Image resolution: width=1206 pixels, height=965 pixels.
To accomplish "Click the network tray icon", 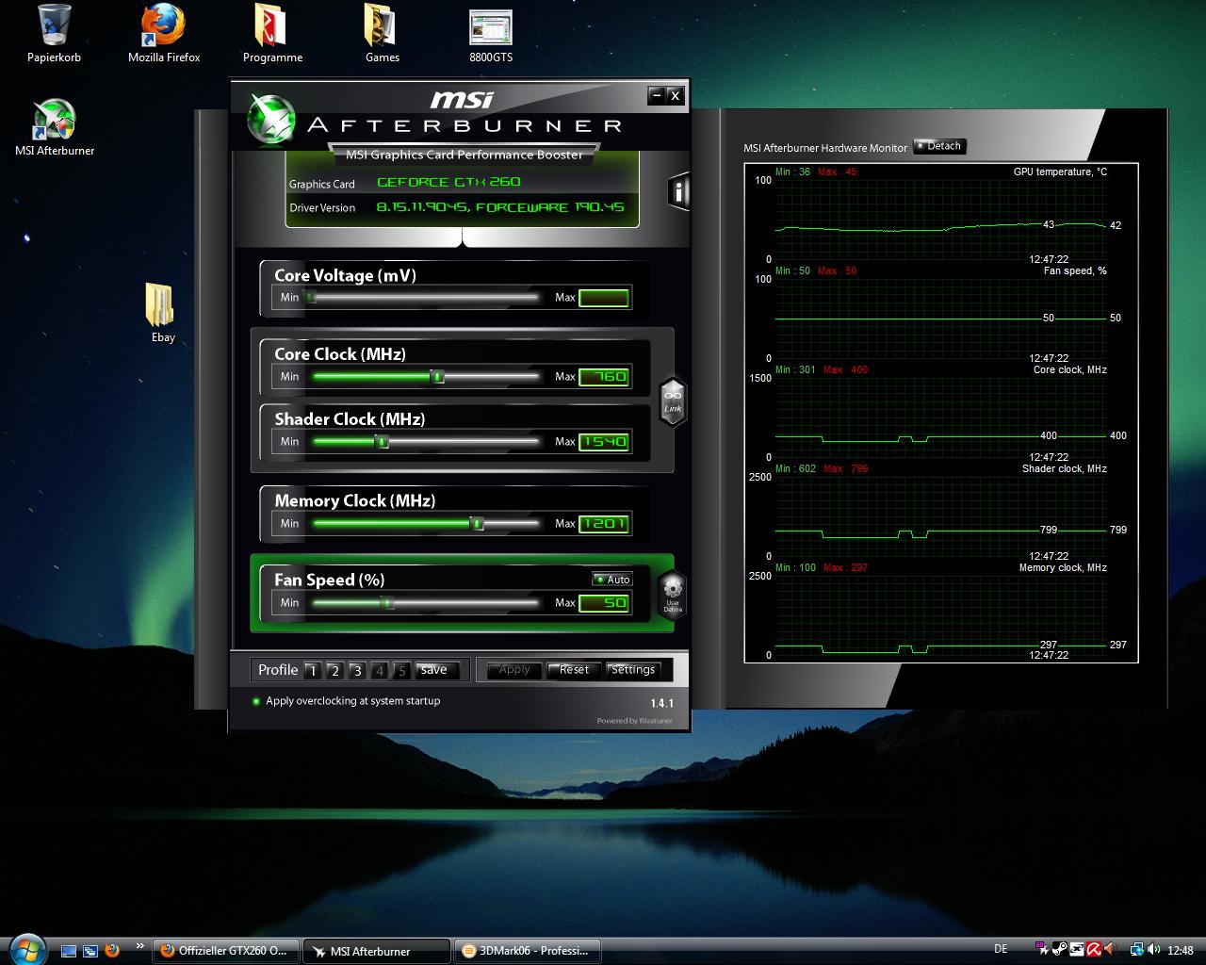I will [1137, 950].
